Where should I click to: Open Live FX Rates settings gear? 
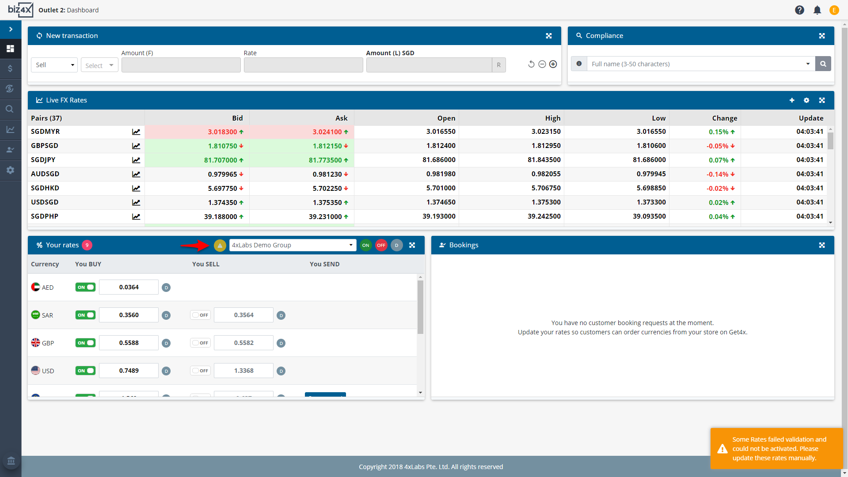(x=806, y=100)
